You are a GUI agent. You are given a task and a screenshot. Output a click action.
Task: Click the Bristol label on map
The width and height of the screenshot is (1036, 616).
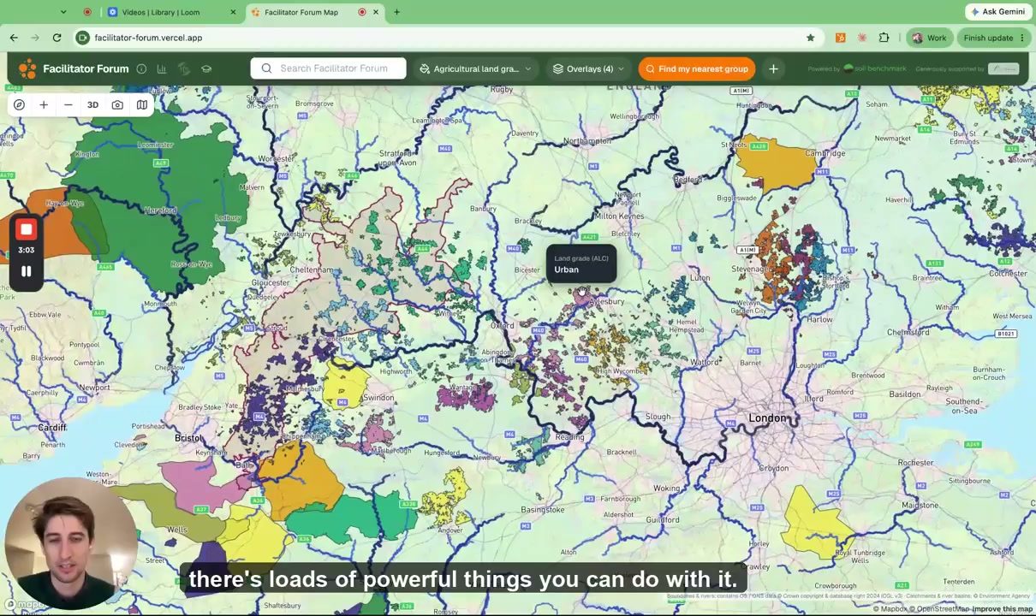[188, 438]
